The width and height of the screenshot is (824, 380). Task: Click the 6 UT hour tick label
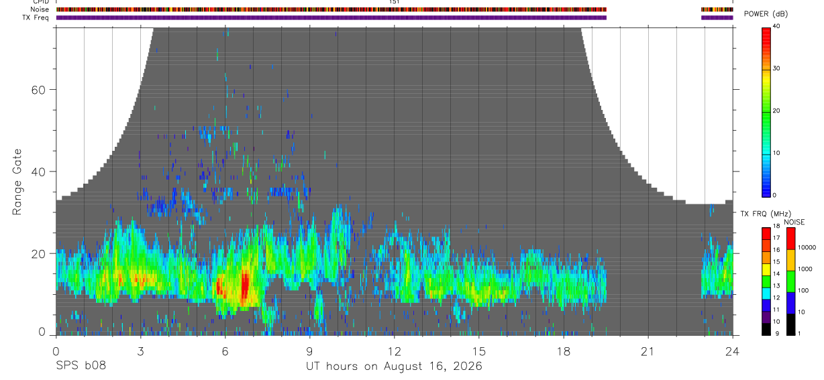point(225,351)
